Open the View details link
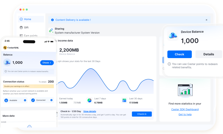Screen dimensions: 223x134 (89, 111)
